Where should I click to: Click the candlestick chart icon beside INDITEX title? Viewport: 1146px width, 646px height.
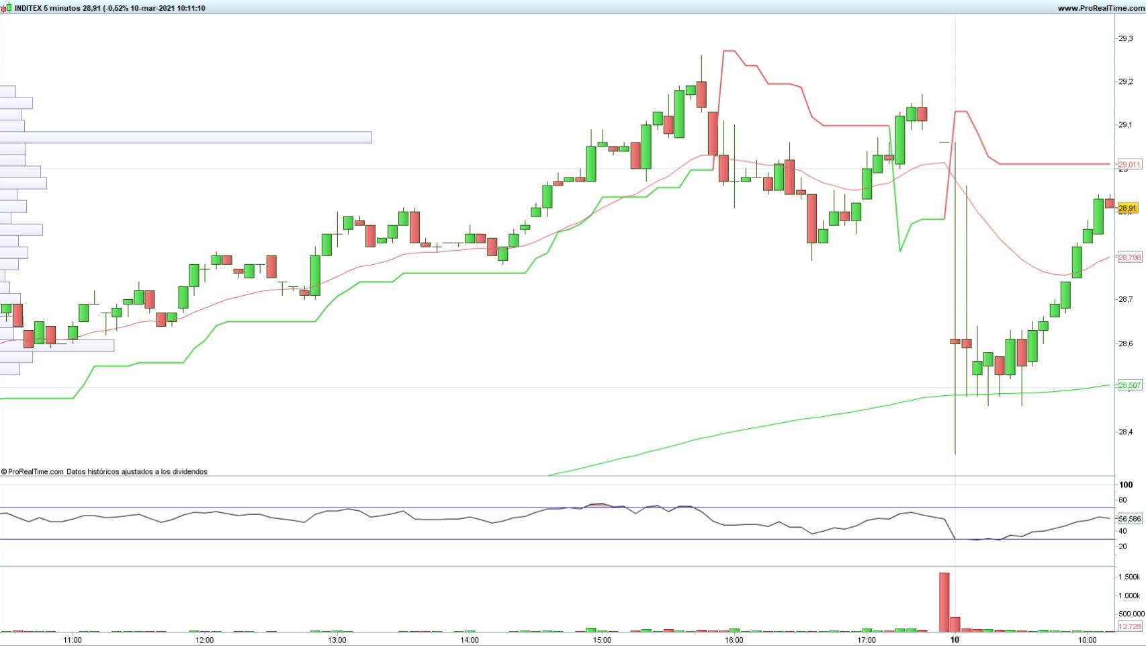pos(6,7)
